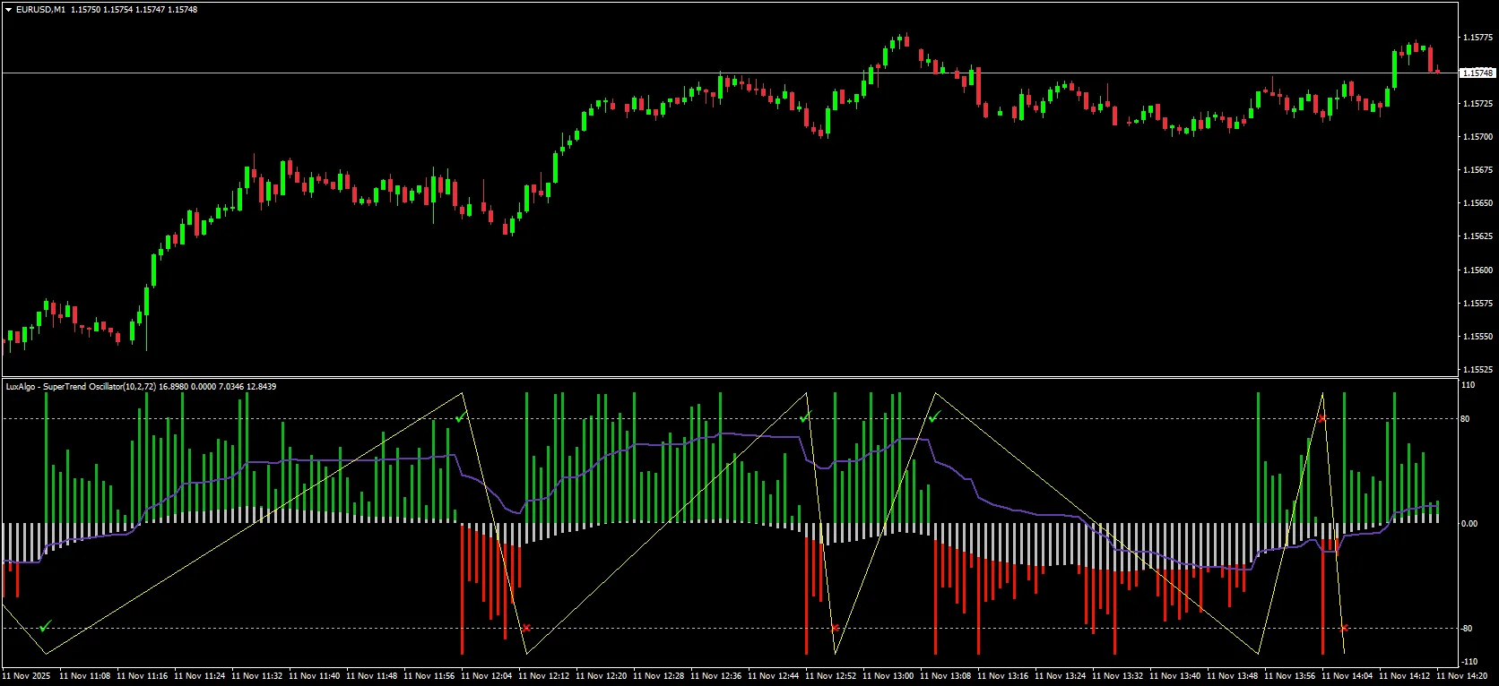Click the 1.15700 price scale label
Viewport: 1499px width, 686px height.
pyautogui.click(x=1477, y=137)
